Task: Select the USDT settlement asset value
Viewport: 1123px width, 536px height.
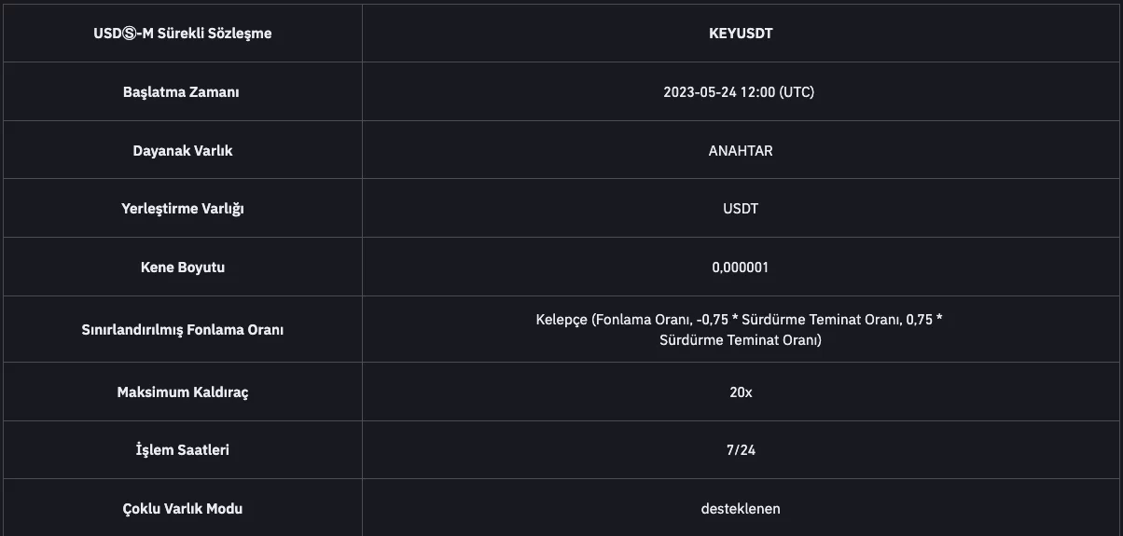Action: (x=741, y=209)
